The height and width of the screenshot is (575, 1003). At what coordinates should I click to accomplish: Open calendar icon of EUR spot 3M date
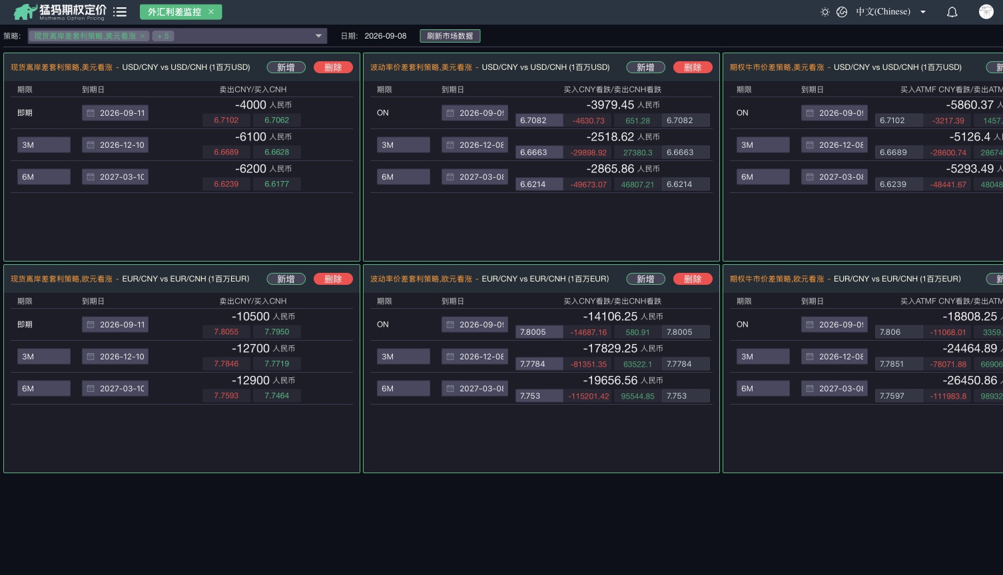coord(91,357)
